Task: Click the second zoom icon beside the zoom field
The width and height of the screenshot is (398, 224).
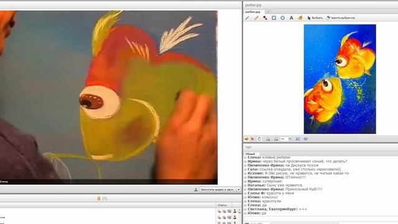Action: pos(276,139)
